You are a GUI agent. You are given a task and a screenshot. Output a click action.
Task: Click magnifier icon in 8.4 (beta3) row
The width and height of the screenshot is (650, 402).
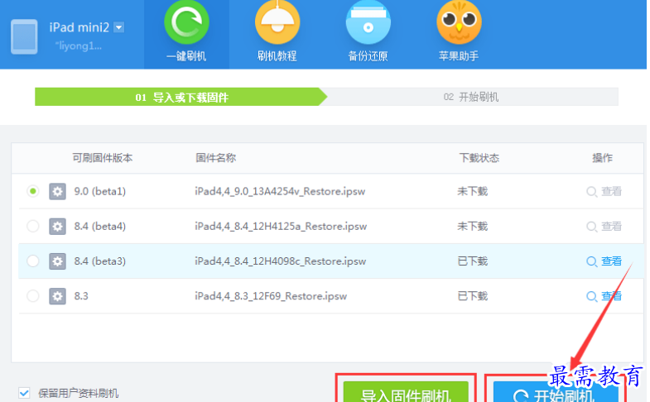coord(591,261)
